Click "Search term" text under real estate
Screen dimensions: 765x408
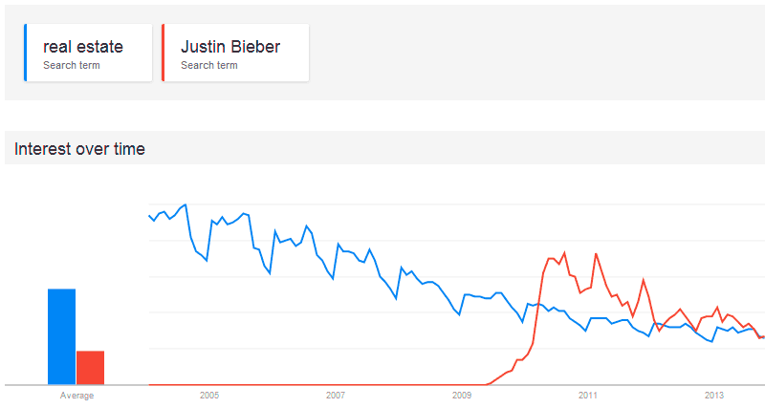(72, 66)
